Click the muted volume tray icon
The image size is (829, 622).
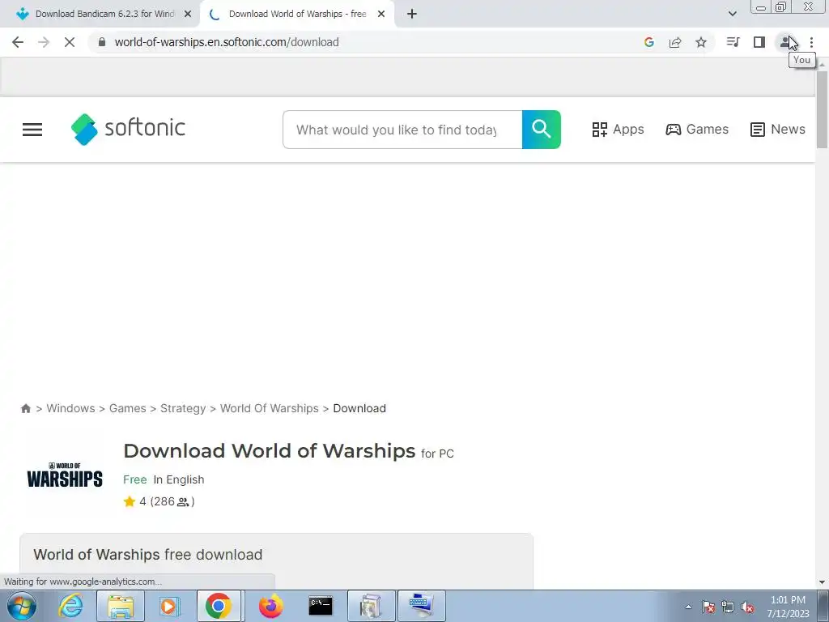pos(747,607)
